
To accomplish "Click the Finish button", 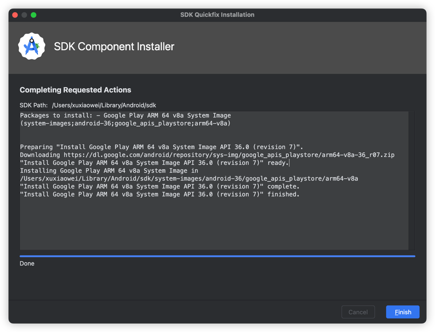I will [402, 312].
